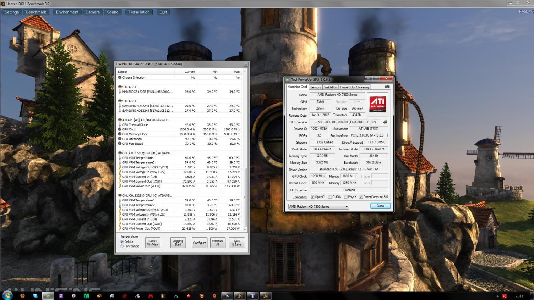The image size is (534, 300).
Task: Click the Minimize All button
Action: tap(218, 243)
